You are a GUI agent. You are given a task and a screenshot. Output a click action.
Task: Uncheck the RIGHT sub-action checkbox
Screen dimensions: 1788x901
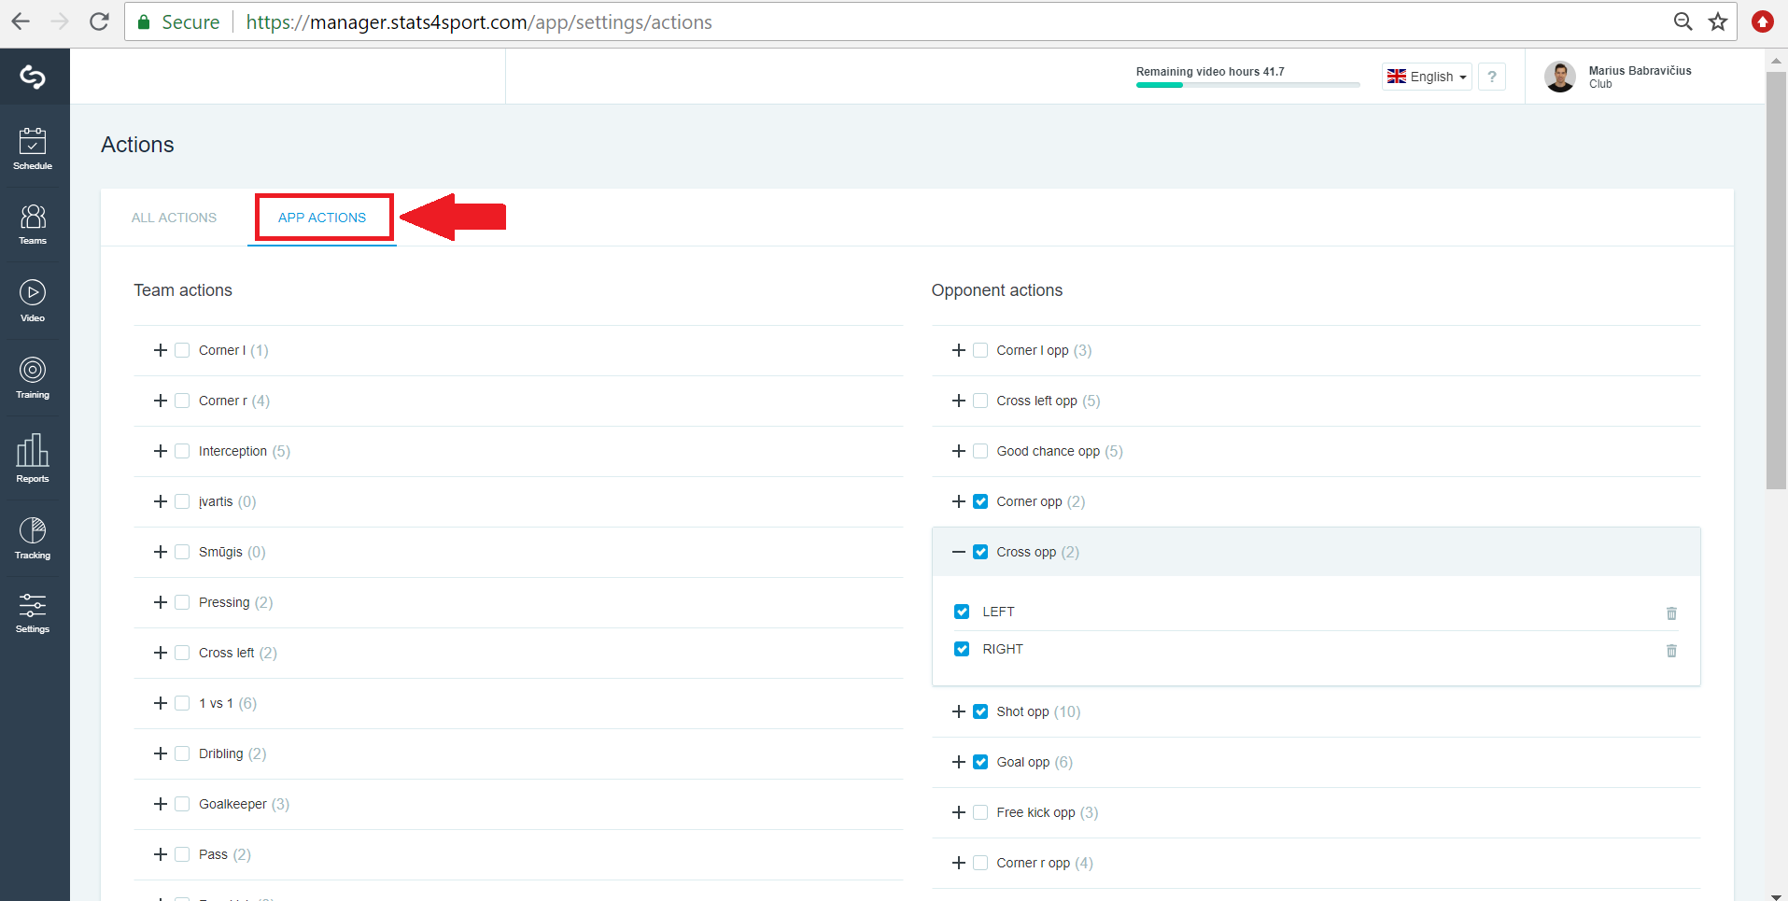(962, 649)
